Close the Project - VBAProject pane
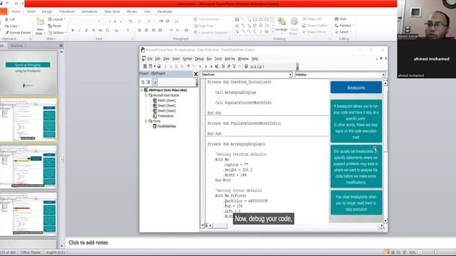The height and width of the screenshot is (256, 456). point(196,74)
